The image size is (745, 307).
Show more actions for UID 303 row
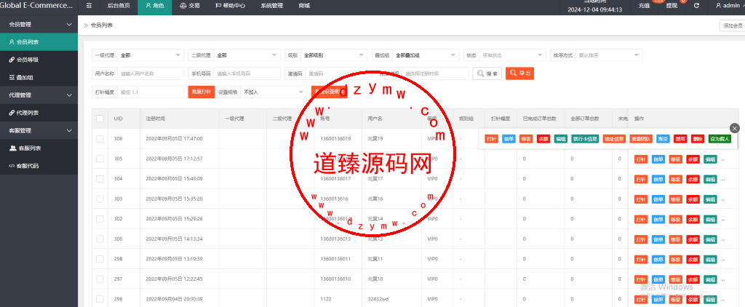tap(723, 199)
